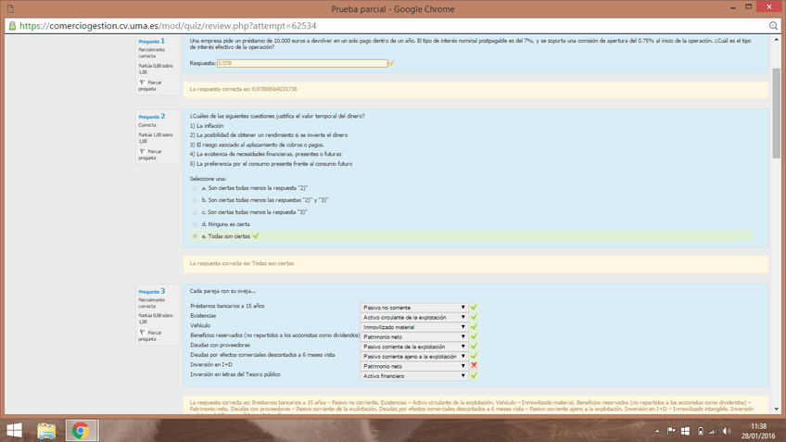
Task: Select radio option d. Ninguna es cierta
Action: 195,224
